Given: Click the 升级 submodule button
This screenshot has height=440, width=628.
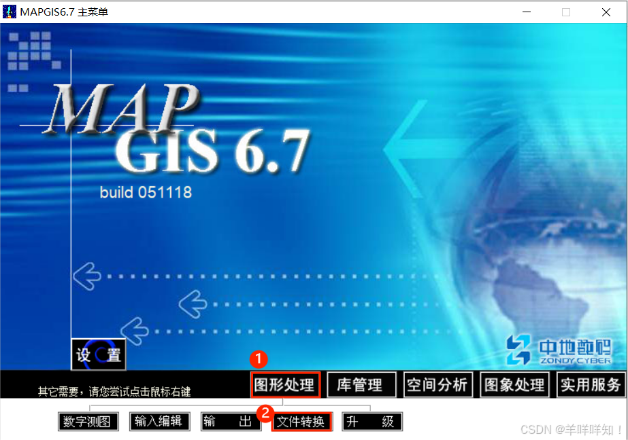Looking at the screenshot, I should [372, 422].
